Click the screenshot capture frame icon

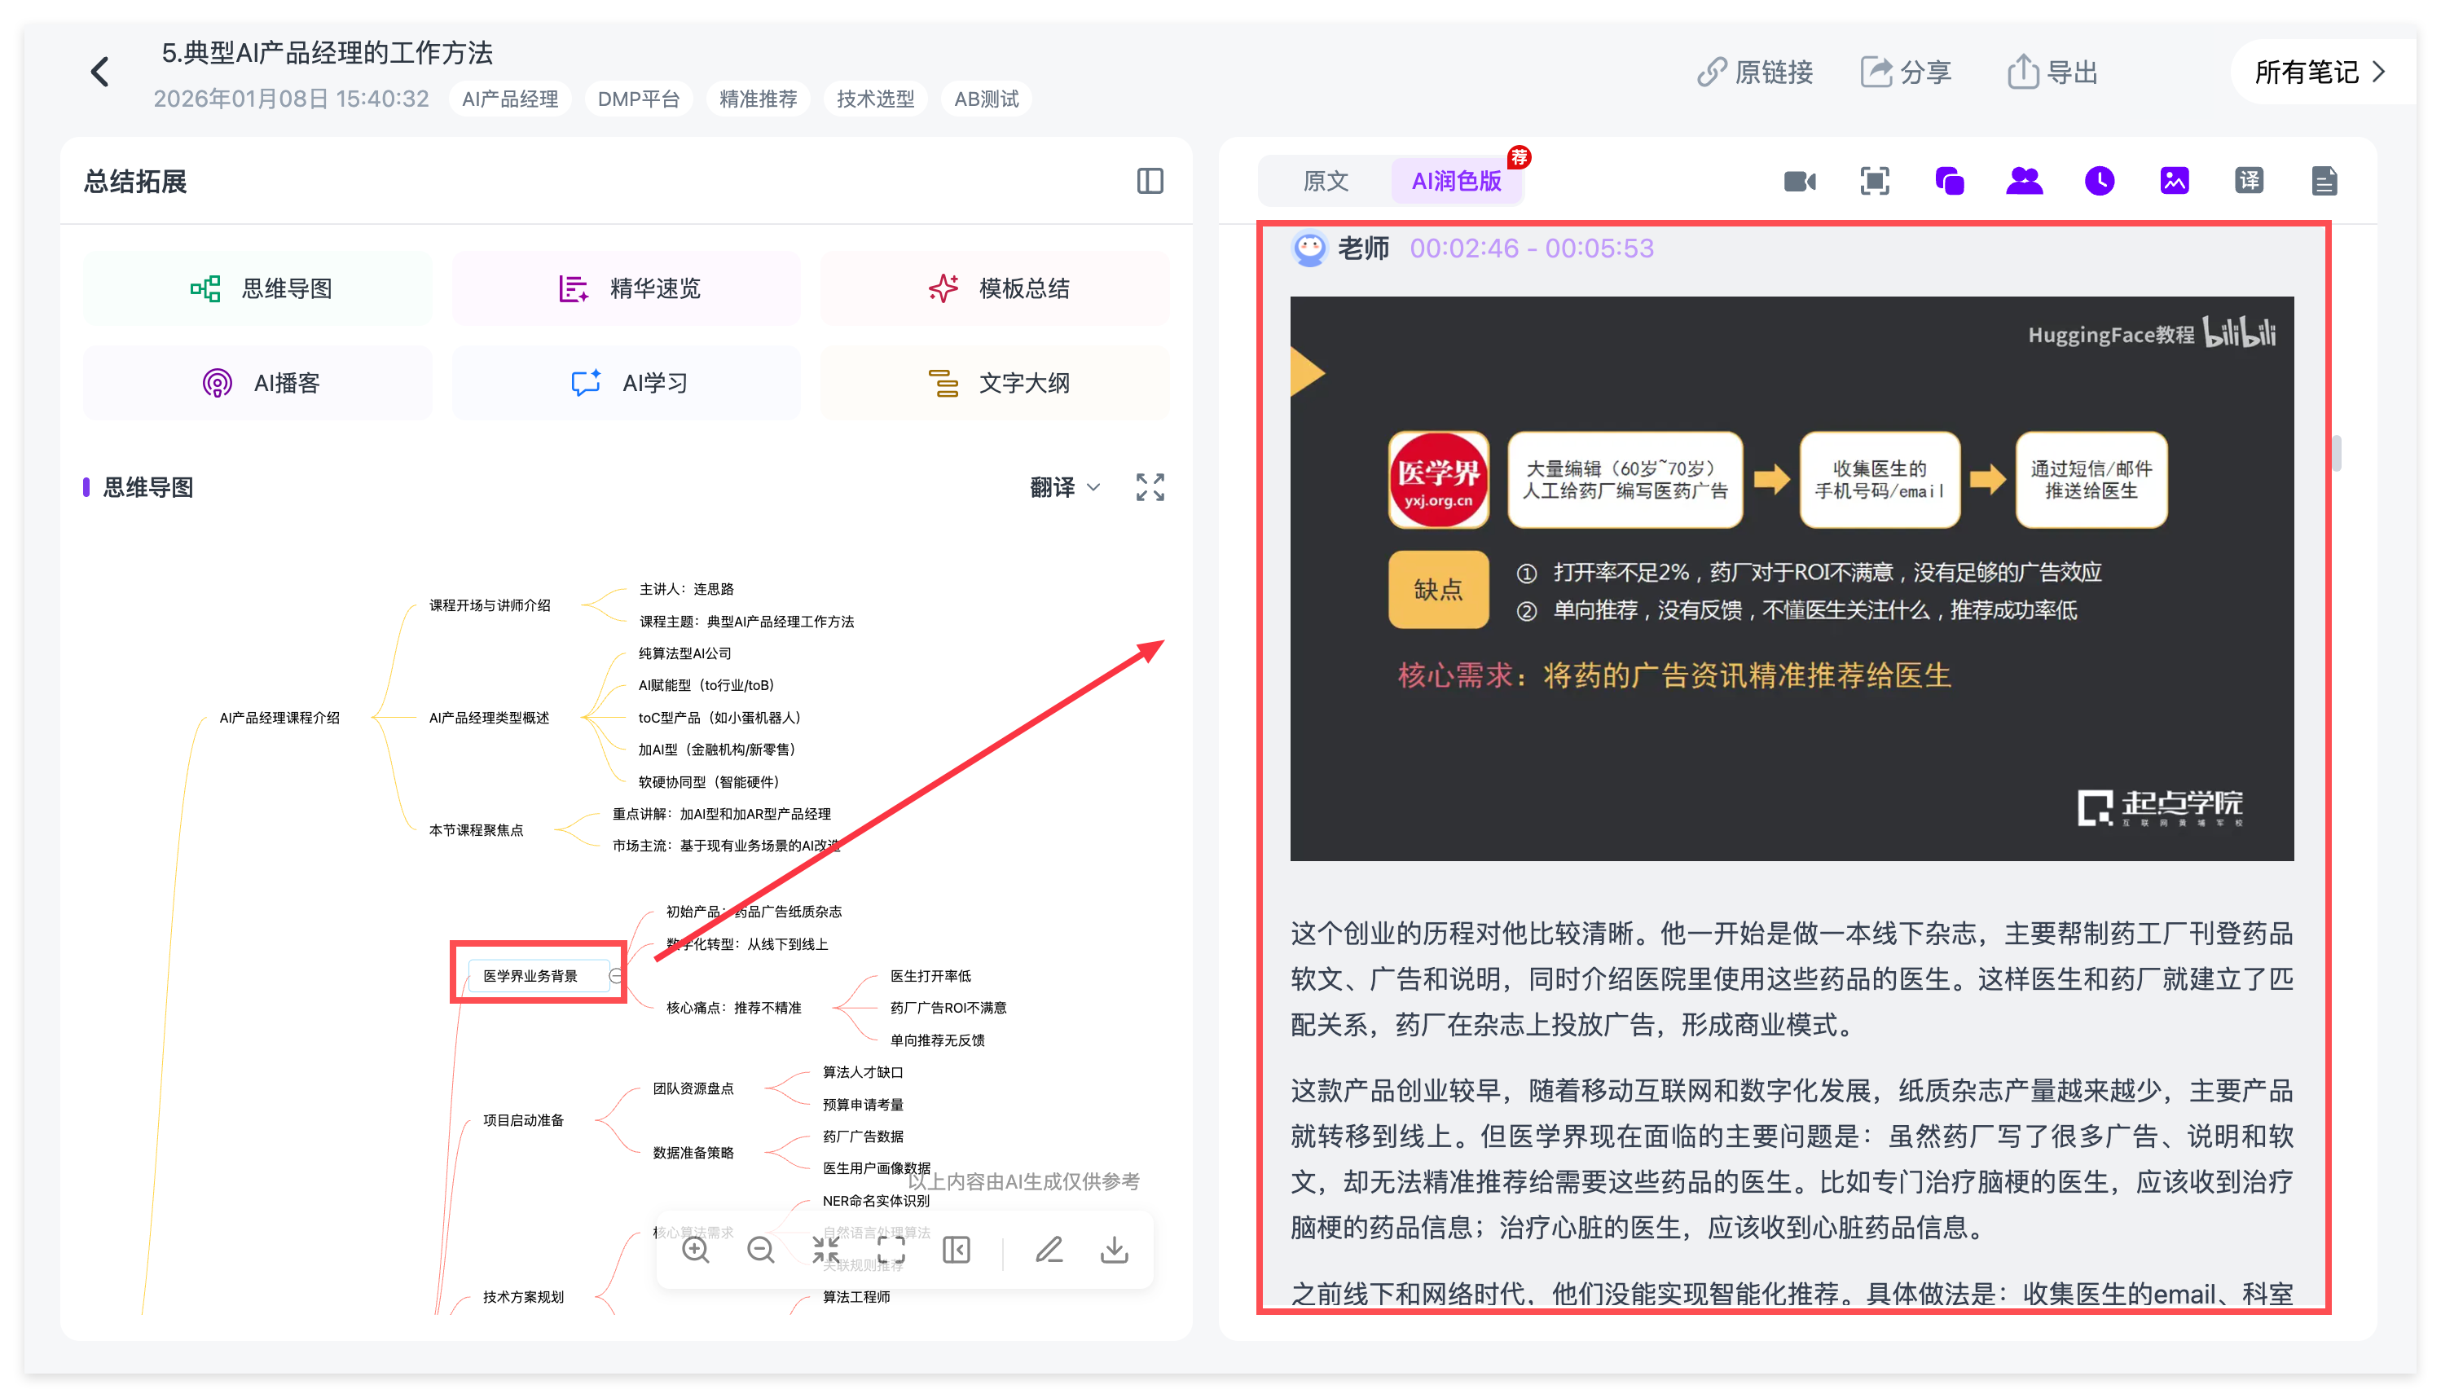[x=1876, y=181]
